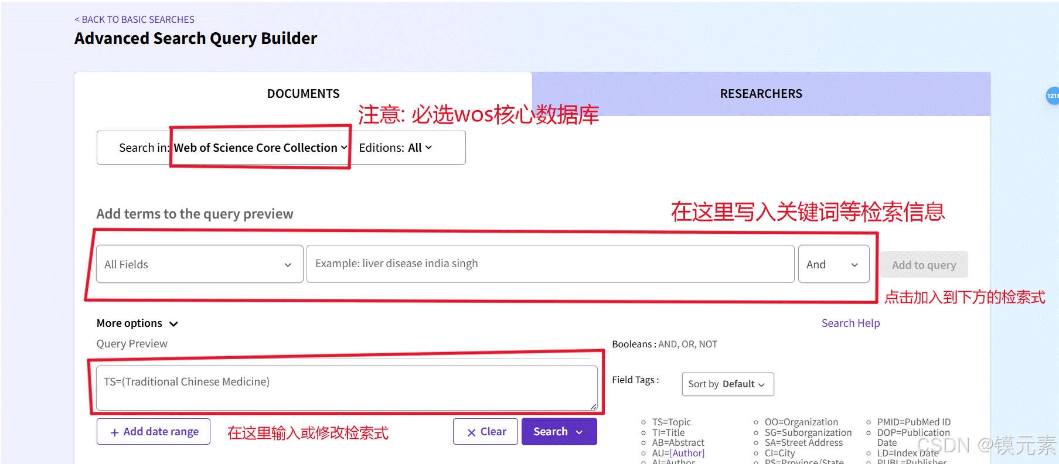The image size is (1059, 464).
Task: Click the OO=Organization field tag
Action: point(801,422)
